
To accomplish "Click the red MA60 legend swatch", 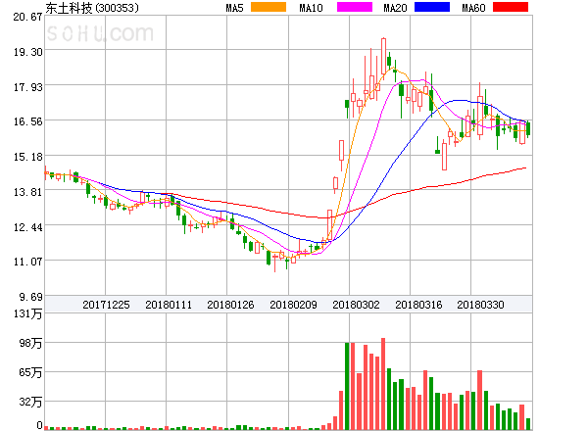I will pos(511,7).
